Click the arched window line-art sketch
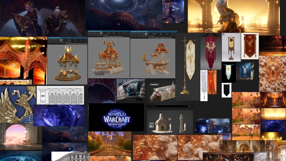The height and width of the screenshot is (161, 286). point(60,95)
